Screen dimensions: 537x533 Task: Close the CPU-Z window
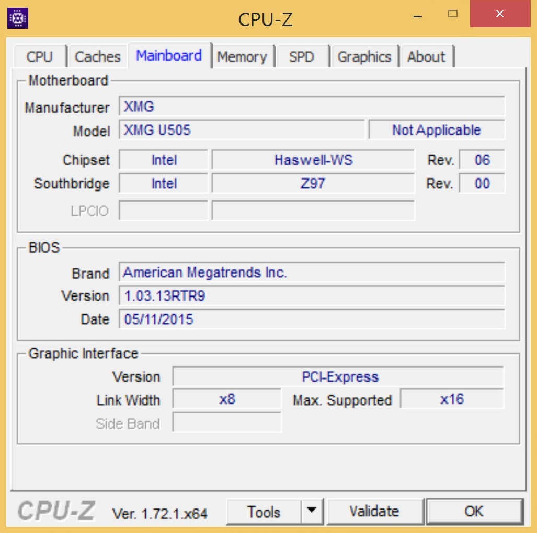click(x=500, y=14)
